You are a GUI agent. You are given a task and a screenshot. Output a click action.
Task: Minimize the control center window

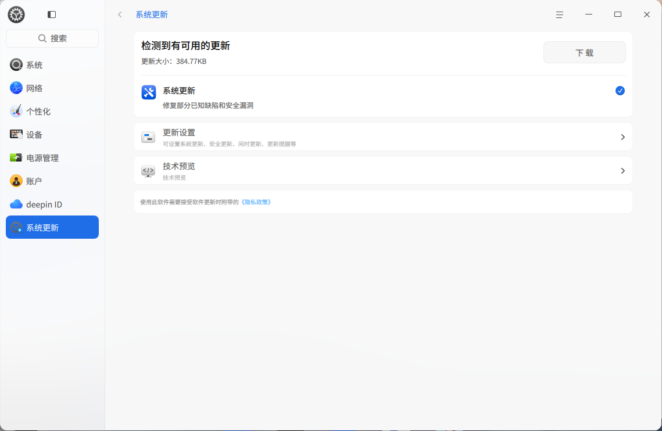click(x=589, y=15)
